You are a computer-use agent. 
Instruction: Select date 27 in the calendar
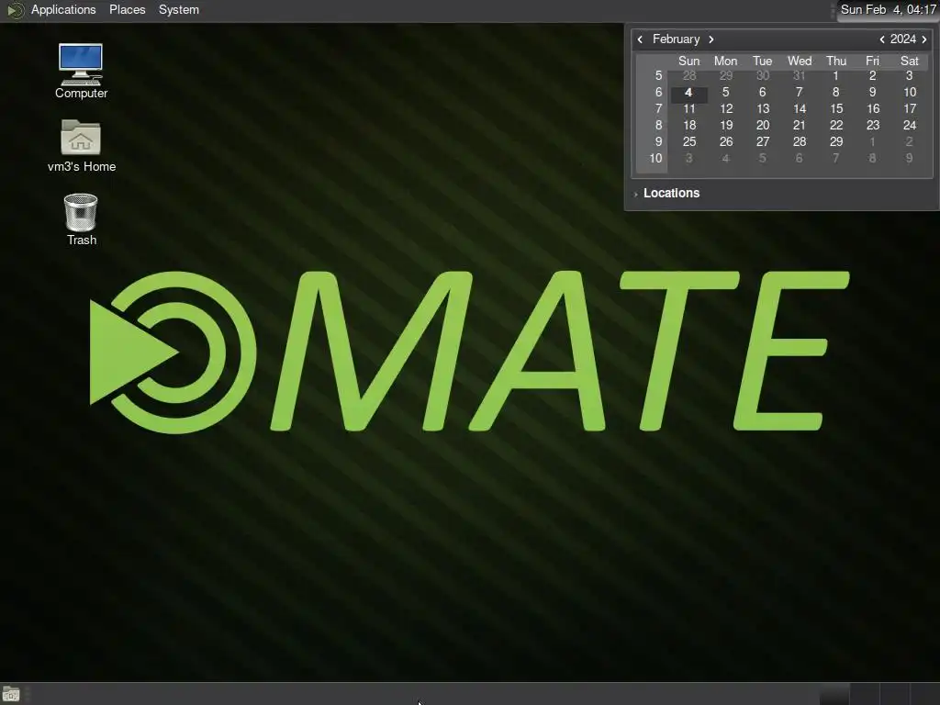click(x=763, y=141)
